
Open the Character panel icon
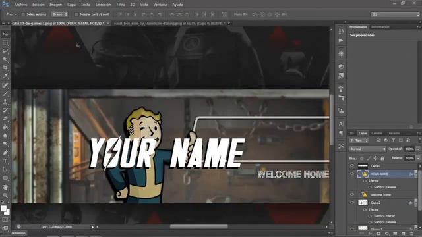tap(341, 124)
